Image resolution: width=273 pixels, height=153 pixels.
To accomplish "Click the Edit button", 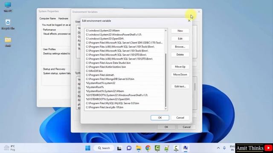I will point(180,39).
